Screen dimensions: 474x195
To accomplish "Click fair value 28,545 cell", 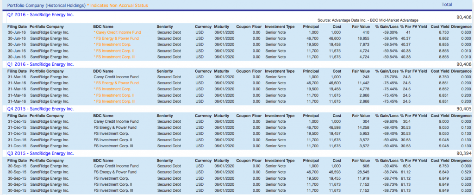I will point(364,172).
